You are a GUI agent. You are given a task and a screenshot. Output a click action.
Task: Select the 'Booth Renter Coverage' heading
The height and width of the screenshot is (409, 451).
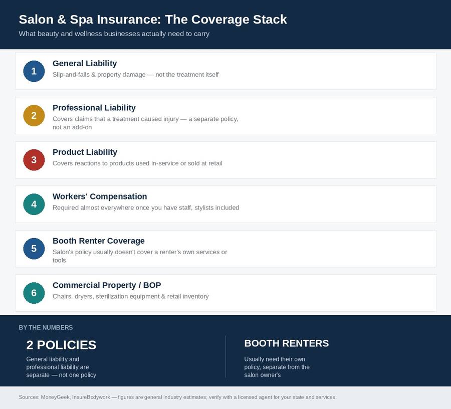98,241
